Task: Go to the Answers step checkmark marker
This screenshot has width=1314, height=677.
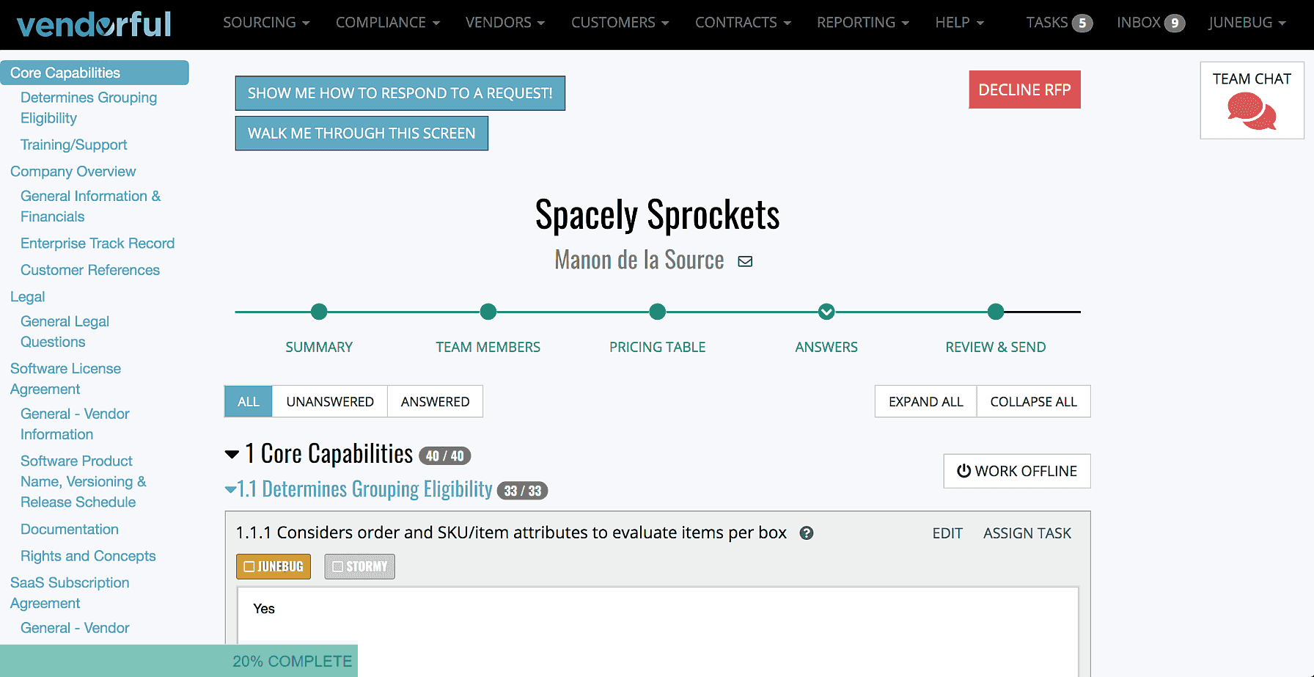Action: pyautogui.click(x=826, y=312)
